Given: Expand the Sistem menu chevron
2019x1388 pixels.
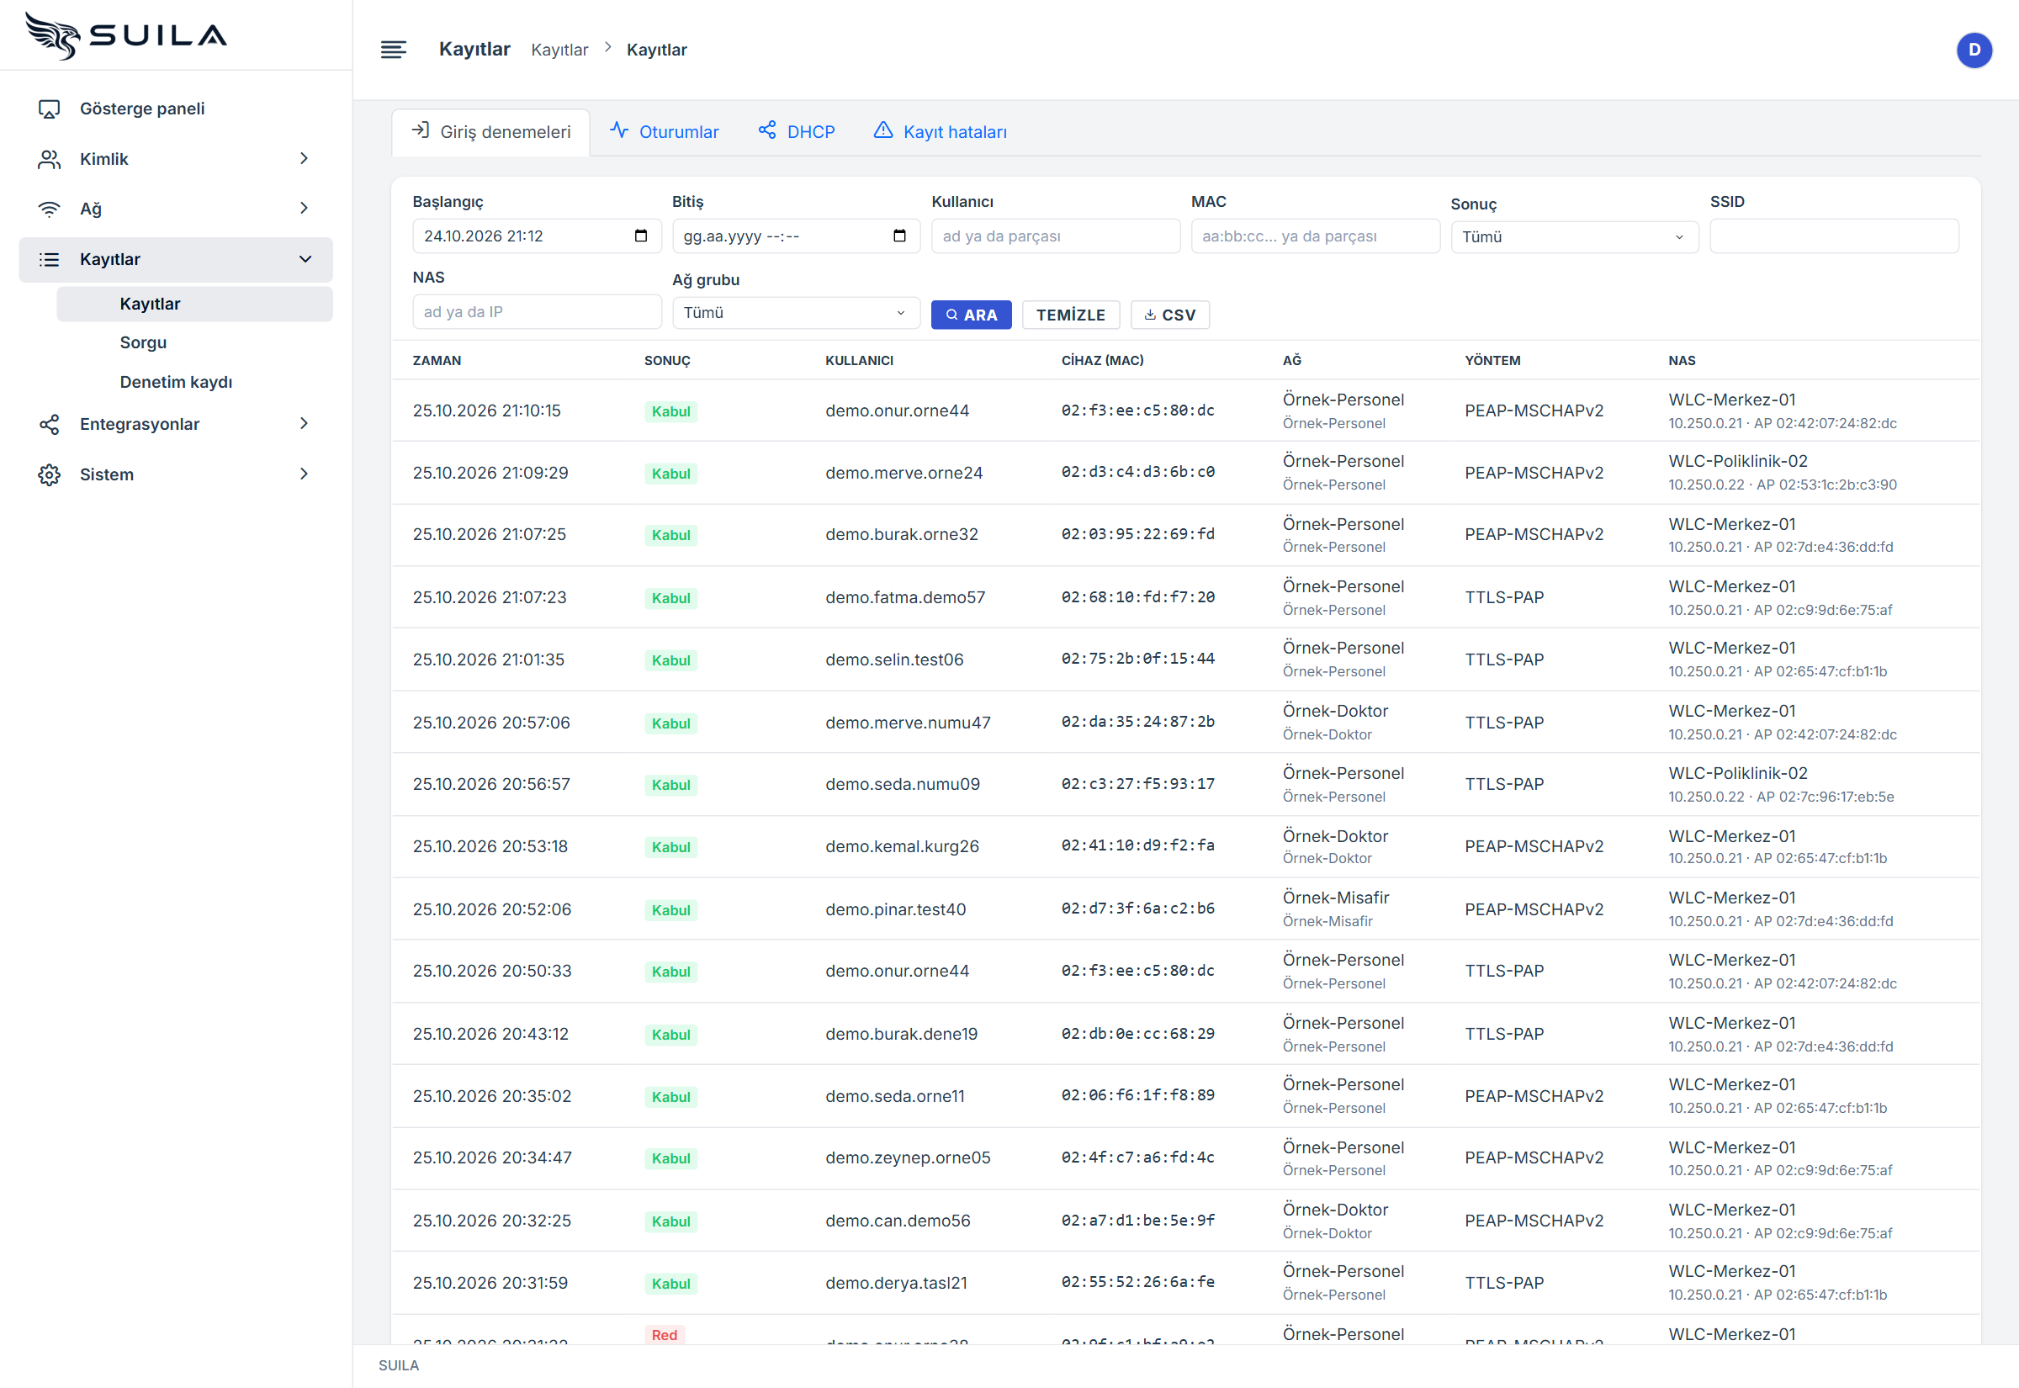Looking at the screenshot, I should coord(305,474).
